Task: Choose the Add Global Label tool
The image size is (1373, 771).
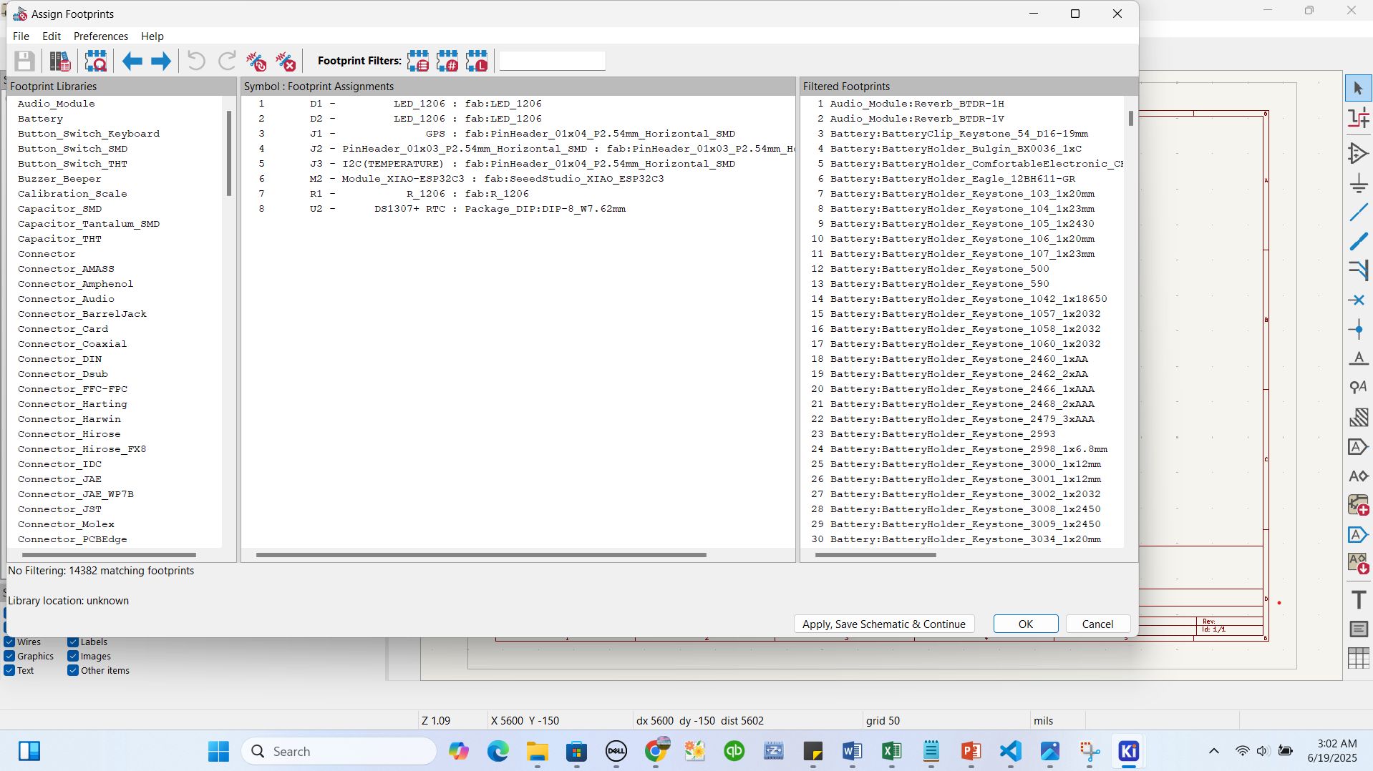Action: [1358, 447]
